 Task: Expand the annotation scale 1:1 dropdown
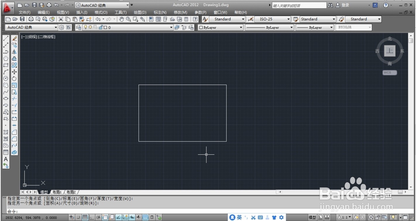pos(344,218)
